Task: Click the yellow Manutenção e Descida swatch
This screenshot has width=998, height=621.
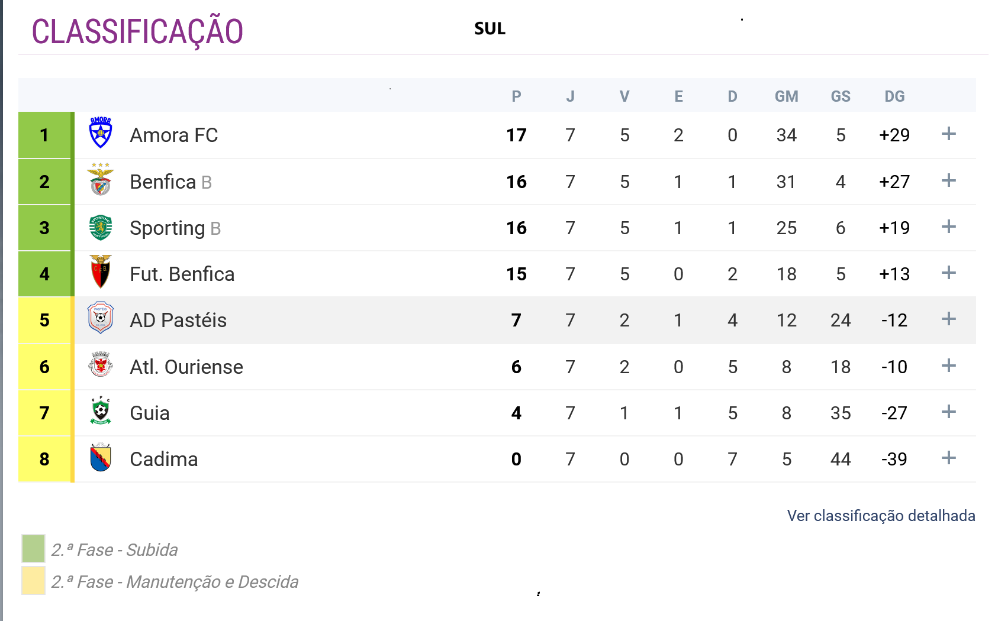Action: pos(33,580)
